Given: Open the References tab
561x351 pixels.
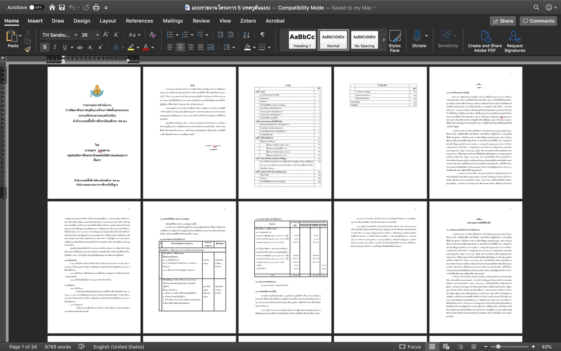Looking at the screenshot, I should 139,21.
